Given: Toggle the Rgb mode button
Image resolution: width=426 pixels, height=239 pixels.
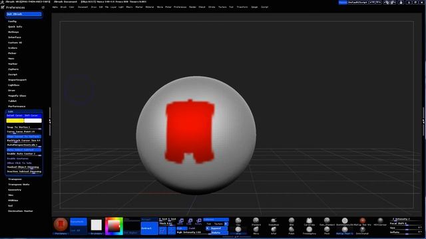Looking at the screenshot, I should [x=182, y=228].
